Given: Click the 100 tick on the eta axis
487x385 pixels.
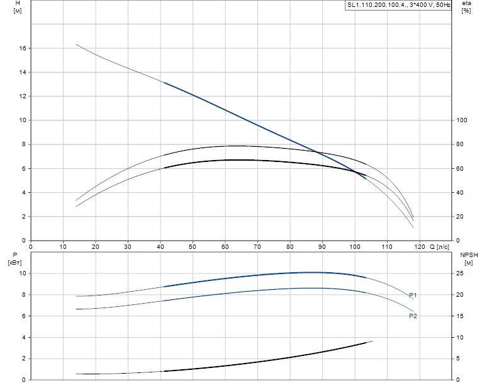Looking at the screenshot, I should [462, 120].
